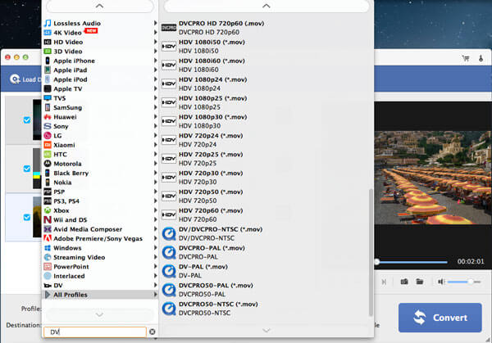Uncheck the first video file checkbox

tap(27, 120)
